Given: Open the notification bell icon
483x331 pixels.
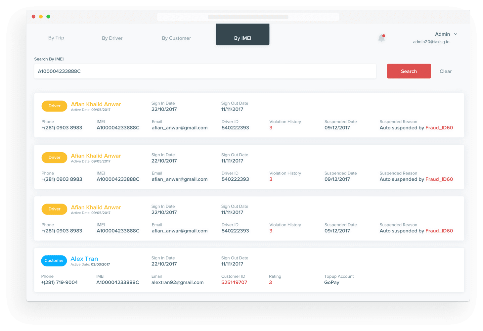Looking at the screenshot, I should point(381,38).
